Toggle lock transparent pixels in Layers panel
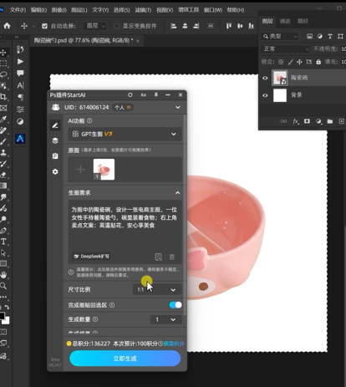This screenshot has width=346, height=387. [281, 62]
